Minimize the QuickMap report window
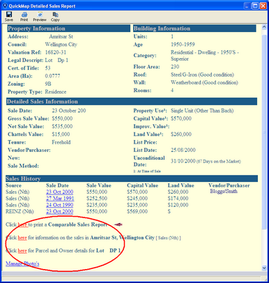This screenshot has height=283, width=269. click(247, 6)
